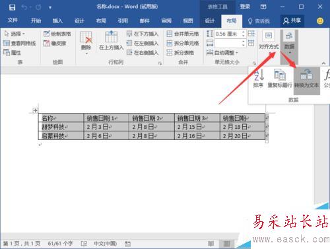Switch to the 插入 tab
Viewport: 330px width, 249px height.
tap(57, 20)
